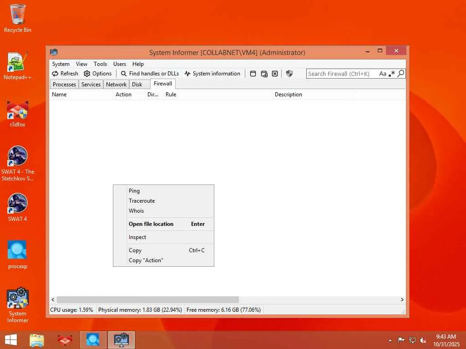
Task: Select the Firewall tab
Action: pyautogui.click(x=163, y=84)
